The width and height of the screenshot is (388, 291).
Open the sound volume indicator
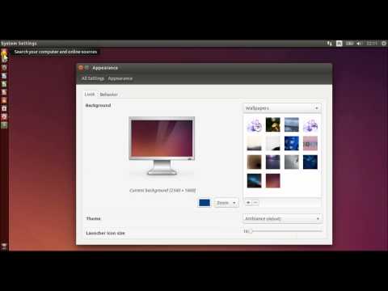click(x=360, y=43)
